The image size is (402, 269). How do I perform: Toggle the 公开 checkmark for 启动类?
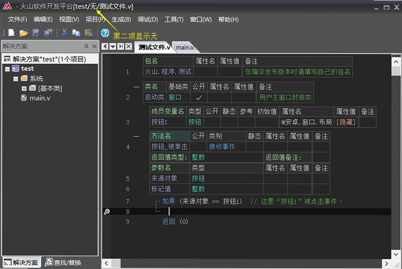198,98
